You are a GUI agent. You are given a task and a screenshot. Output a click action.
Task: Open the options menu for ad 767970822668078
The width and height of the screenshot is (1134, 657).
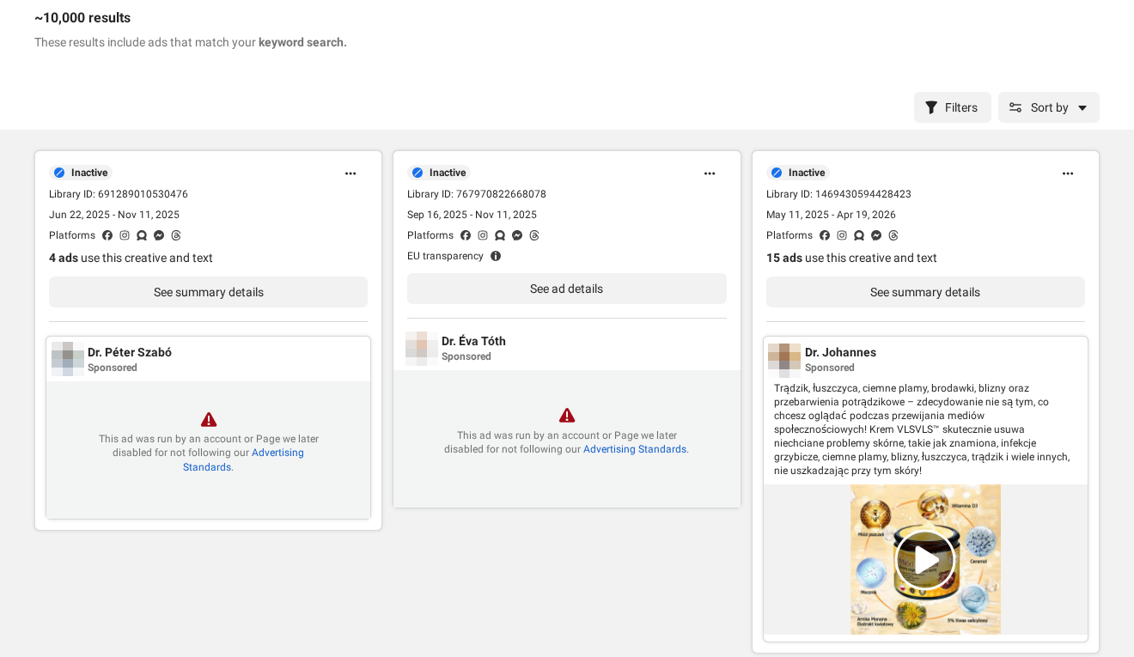click(x=710, y=173)
